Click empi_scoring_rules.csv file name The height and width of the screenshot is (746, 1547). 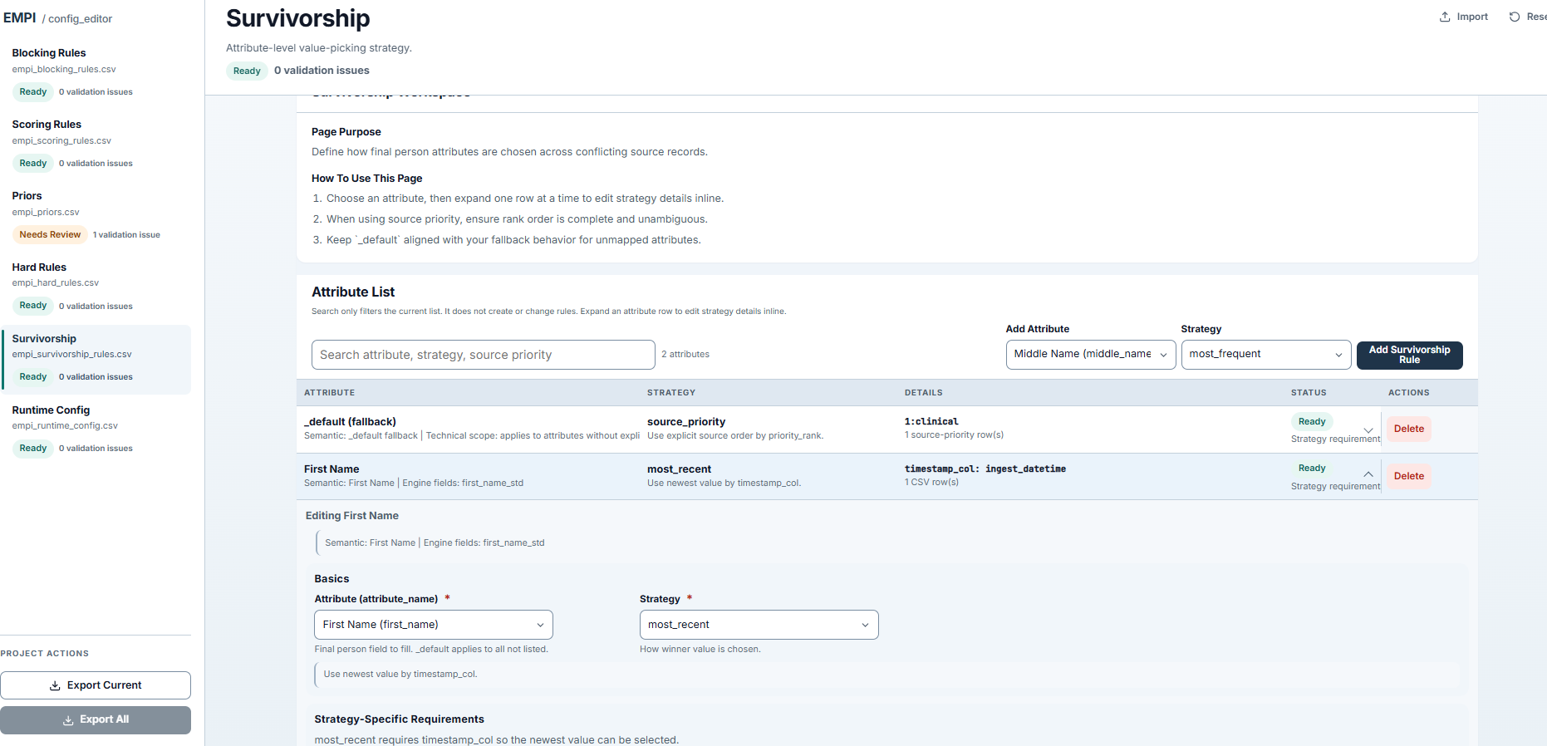point(61,140)
